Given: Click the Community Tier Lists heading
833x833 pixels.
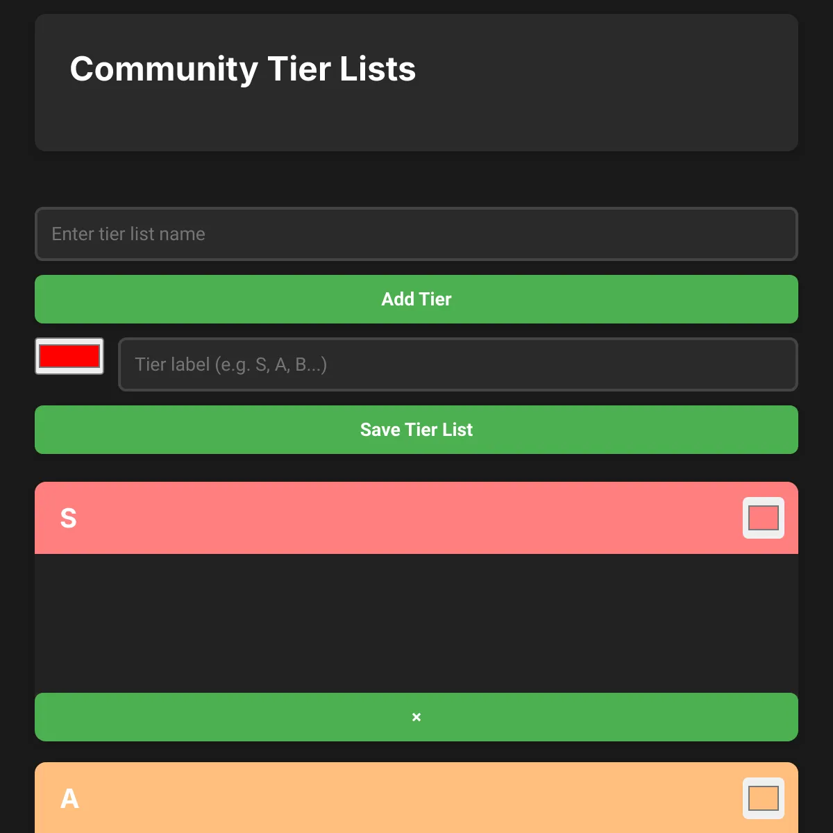Looking at the screenshot, I should point(243,69).
